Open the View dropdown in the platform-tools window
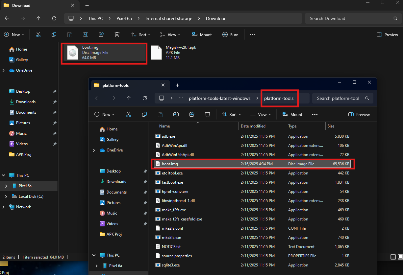 [x=261, y=114]
